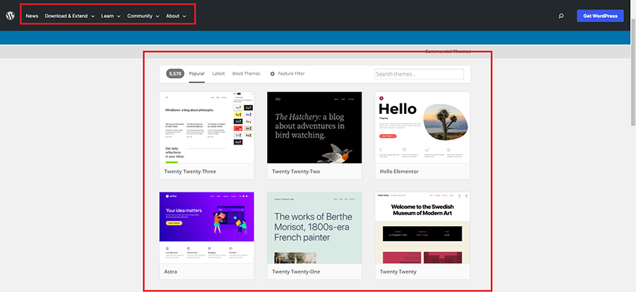Open the search magnifier icon
636x292 pixels.
tap(561, 16)
